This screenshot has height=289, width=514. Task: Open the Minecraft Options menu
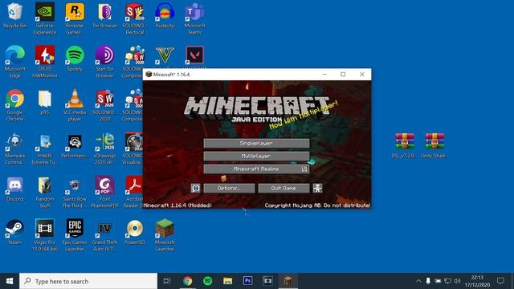click(229, 188)
